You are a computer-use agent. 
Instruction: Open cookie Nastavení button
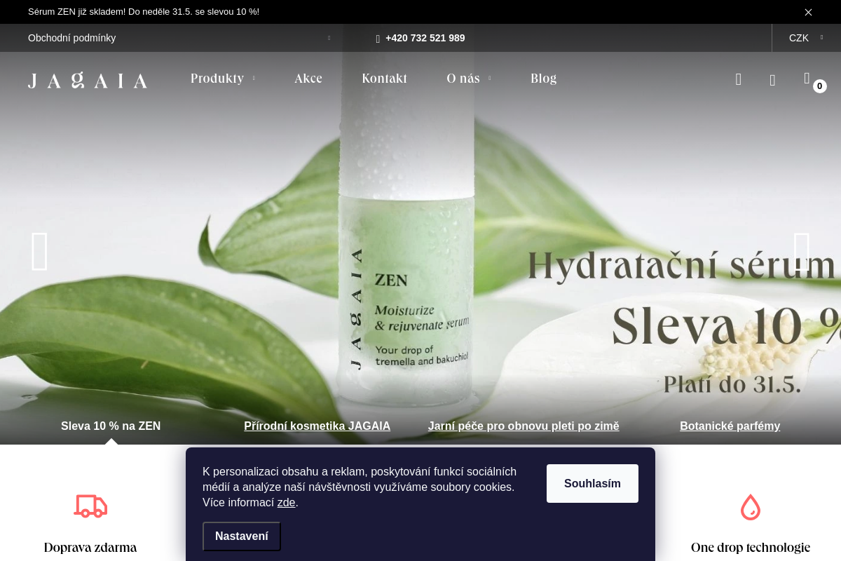(x=242, y=536)
